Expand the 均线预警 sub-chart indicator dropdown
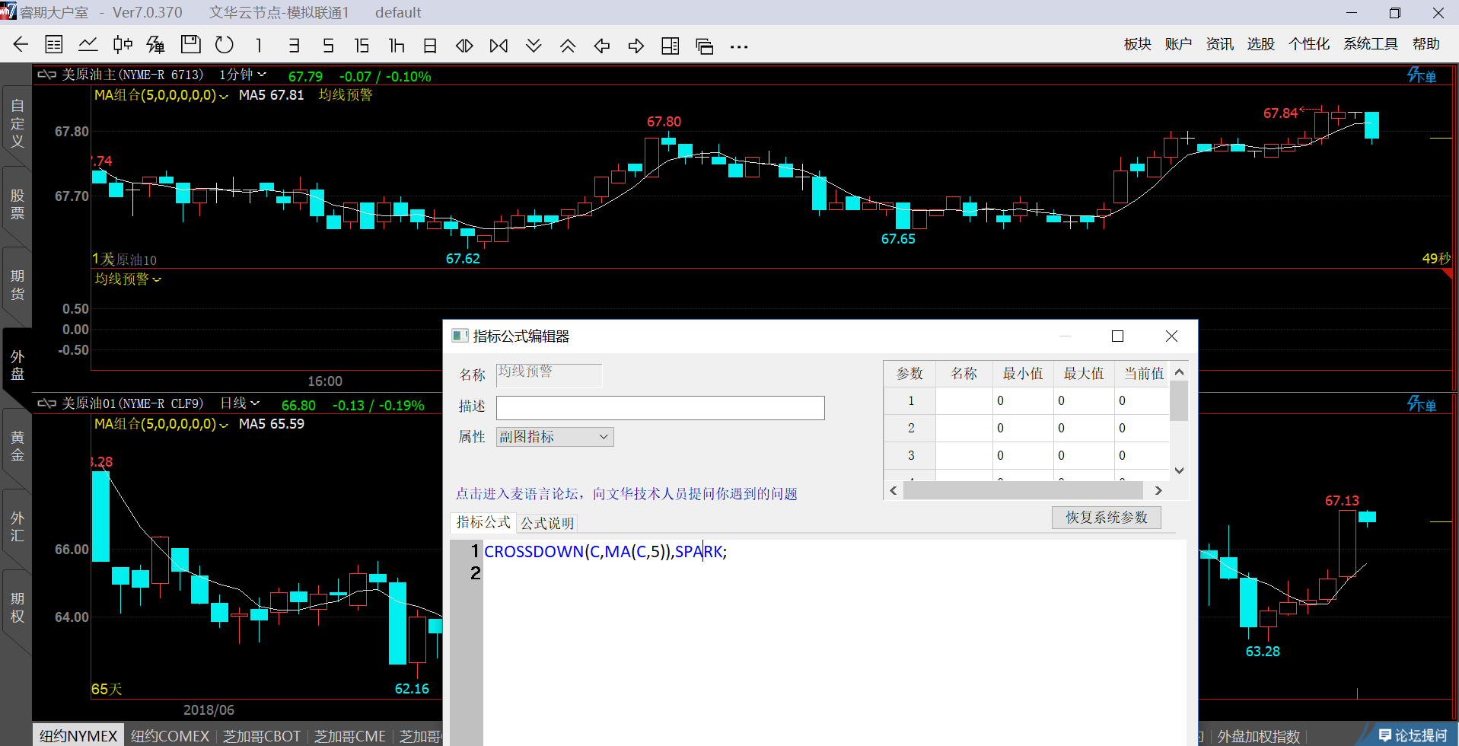 click(128, 279)
